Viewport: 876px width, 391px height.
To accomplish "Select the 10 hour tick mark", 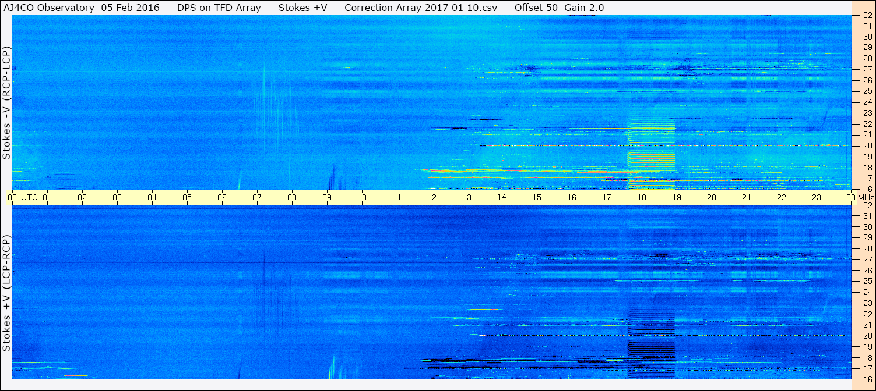I will 362,198.
